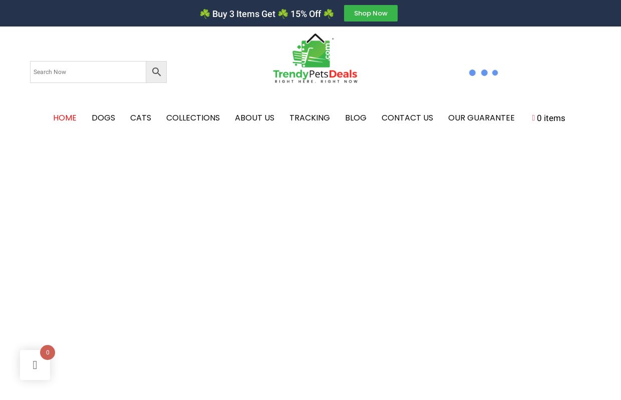
Task: Open the TRACKING page
Action: point(309,118)
